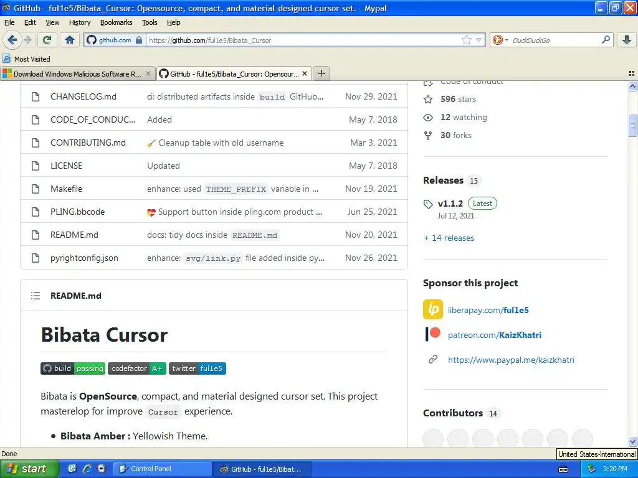Open the '+ 14 releases' link
Screen dimensions: 638x478
coord(449,238)
